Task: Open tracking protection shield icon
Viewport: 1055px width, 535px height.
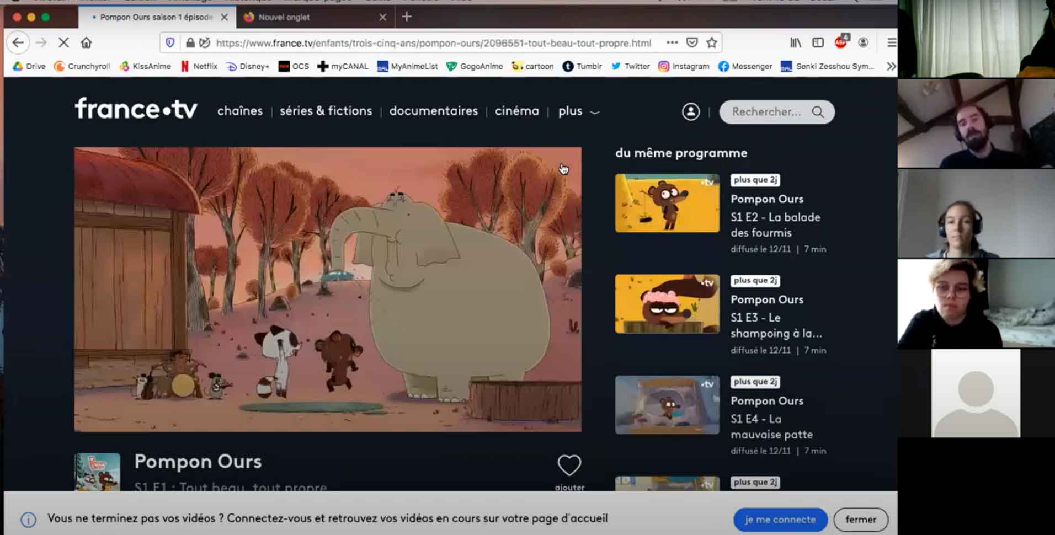Action: click(x=170, y=42)
